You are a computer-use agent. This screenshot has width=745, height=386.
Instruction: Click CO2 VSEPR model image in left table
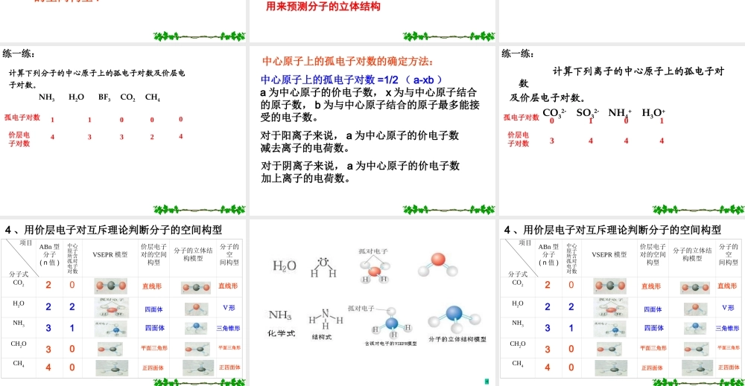(x=110, y=286)
